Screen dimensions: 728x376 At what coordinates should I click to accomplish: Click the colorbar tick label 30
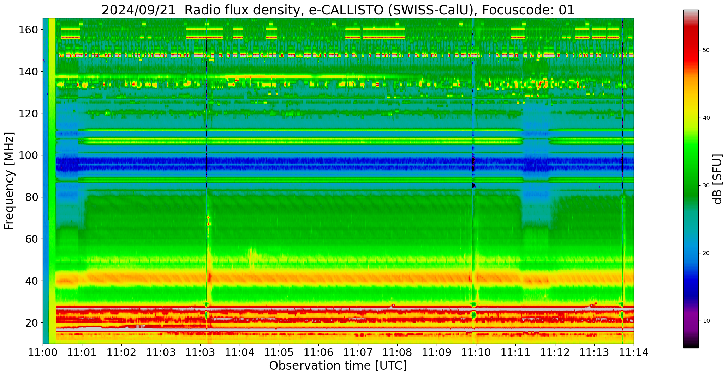point(706,186)
